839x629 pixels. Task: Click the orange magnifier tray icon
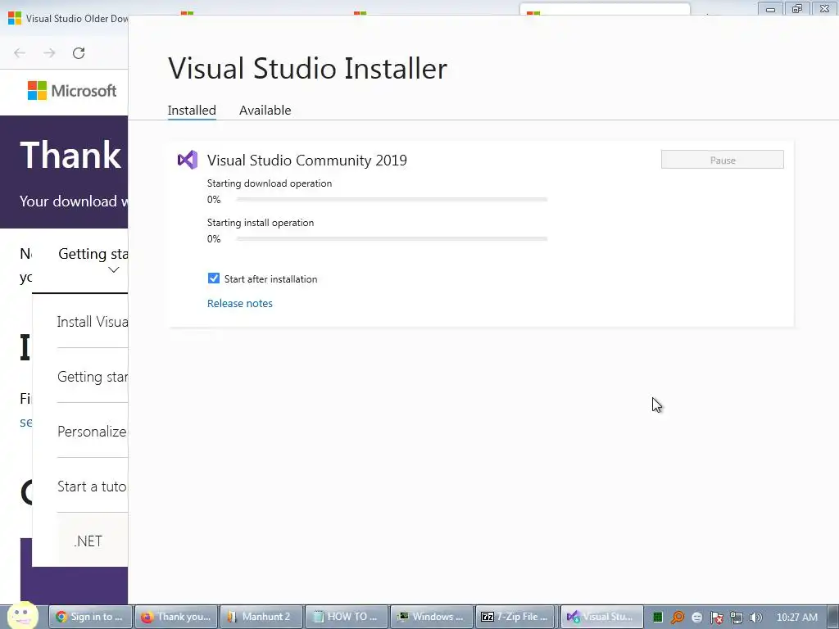click(678, 618)
